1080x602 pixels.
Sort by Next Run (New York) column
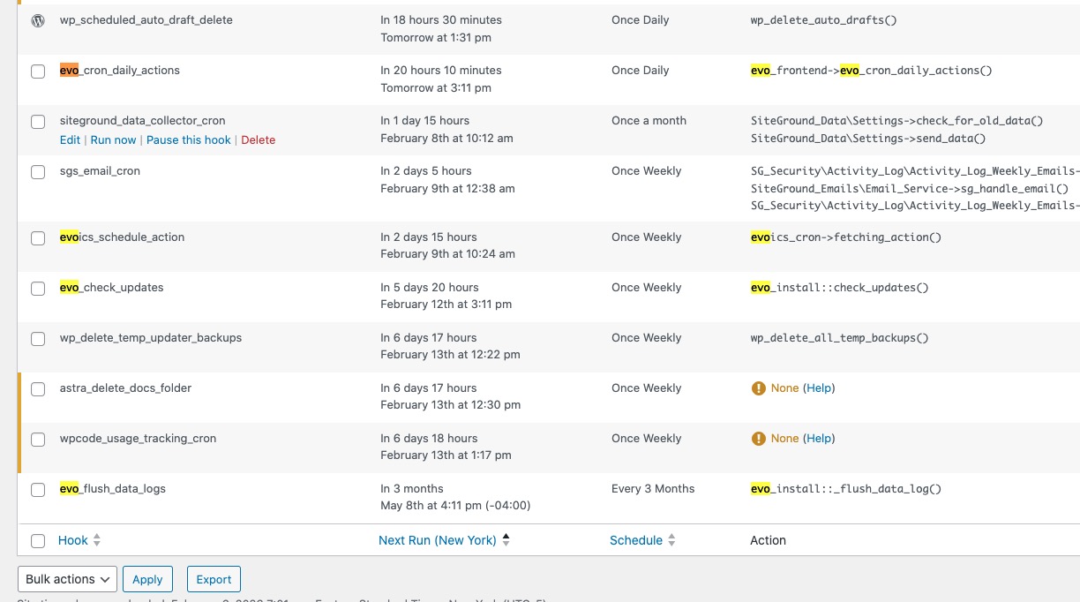(437, 540)
